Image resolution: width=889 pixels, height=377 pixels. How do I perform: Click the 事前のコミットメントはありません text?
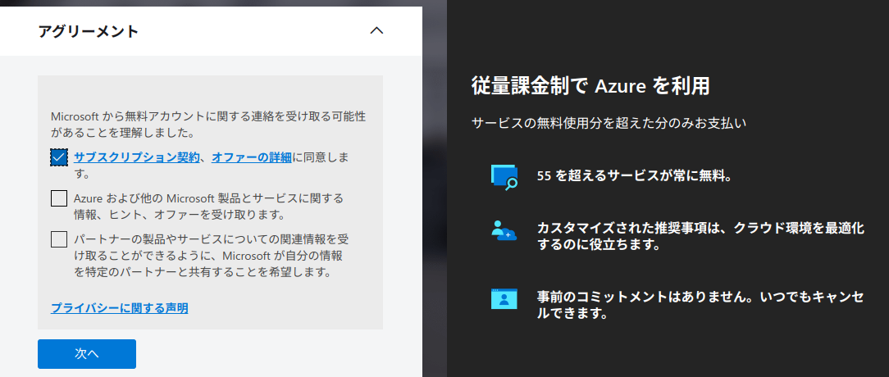coord(700,305)
